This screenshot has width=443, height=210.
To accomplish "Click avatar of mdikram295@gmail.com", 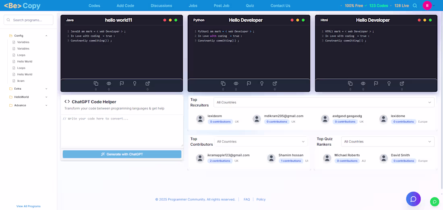I will (257, 119).
